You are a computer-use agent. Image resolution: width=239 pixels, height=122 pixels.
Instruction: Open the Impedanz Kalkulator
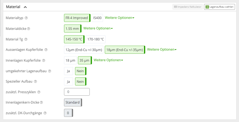(187, 7)
